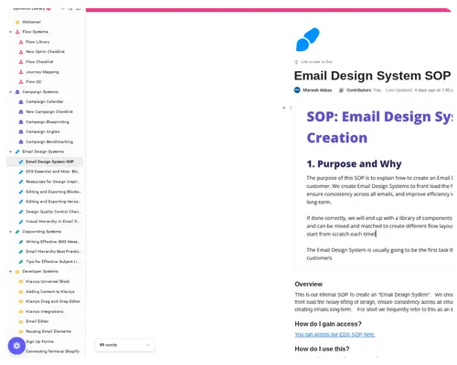Follow the You can access our EDS SOP here link

(335, 334)
